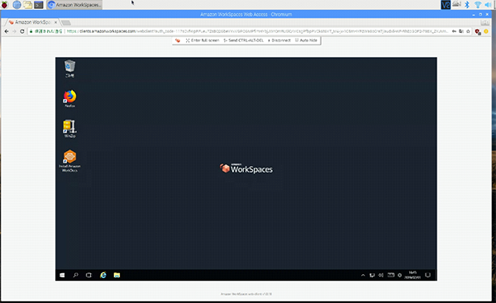This screenshot has height=303, width=496.
Task: Open the Windows volume tray icon
Action: [x=381, y=275]
